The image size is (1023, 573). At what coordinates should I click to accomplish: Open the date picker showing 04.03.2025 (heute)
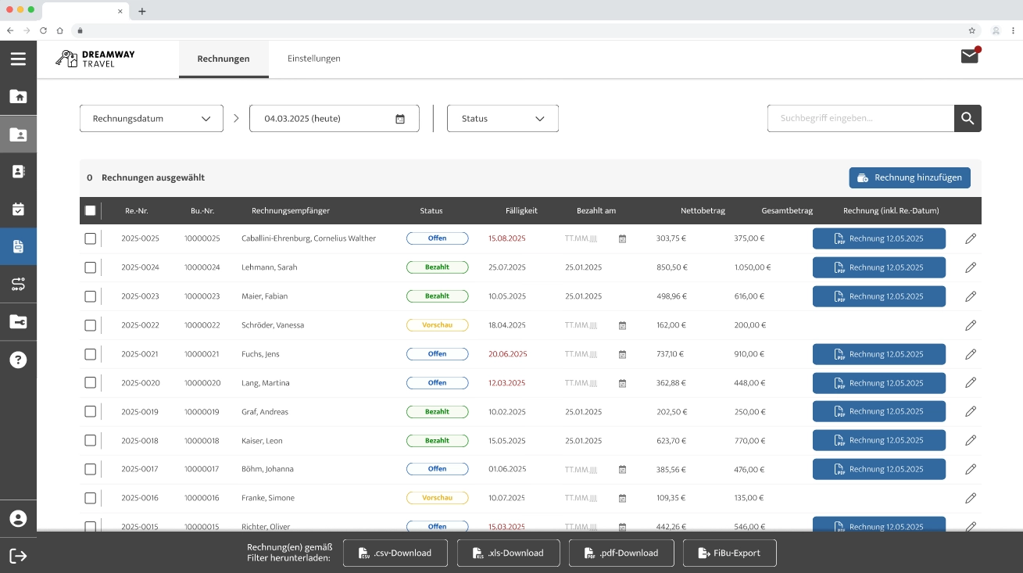pos(334,119)
